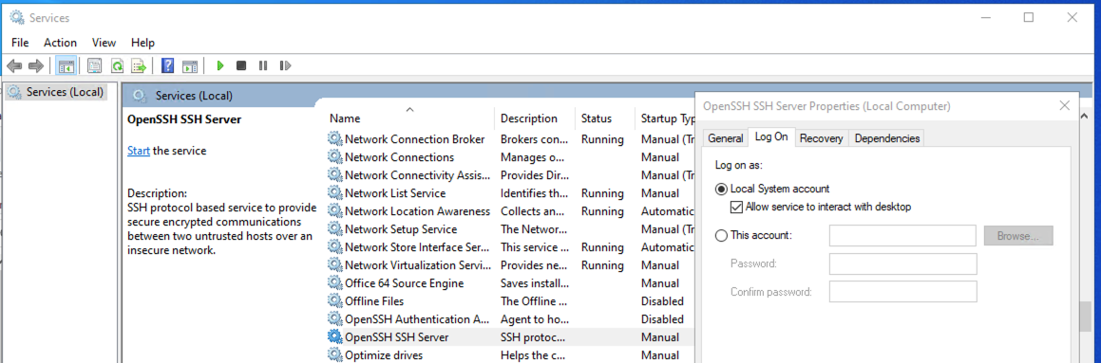Switch to the Dependencies tab

[887, 138]
